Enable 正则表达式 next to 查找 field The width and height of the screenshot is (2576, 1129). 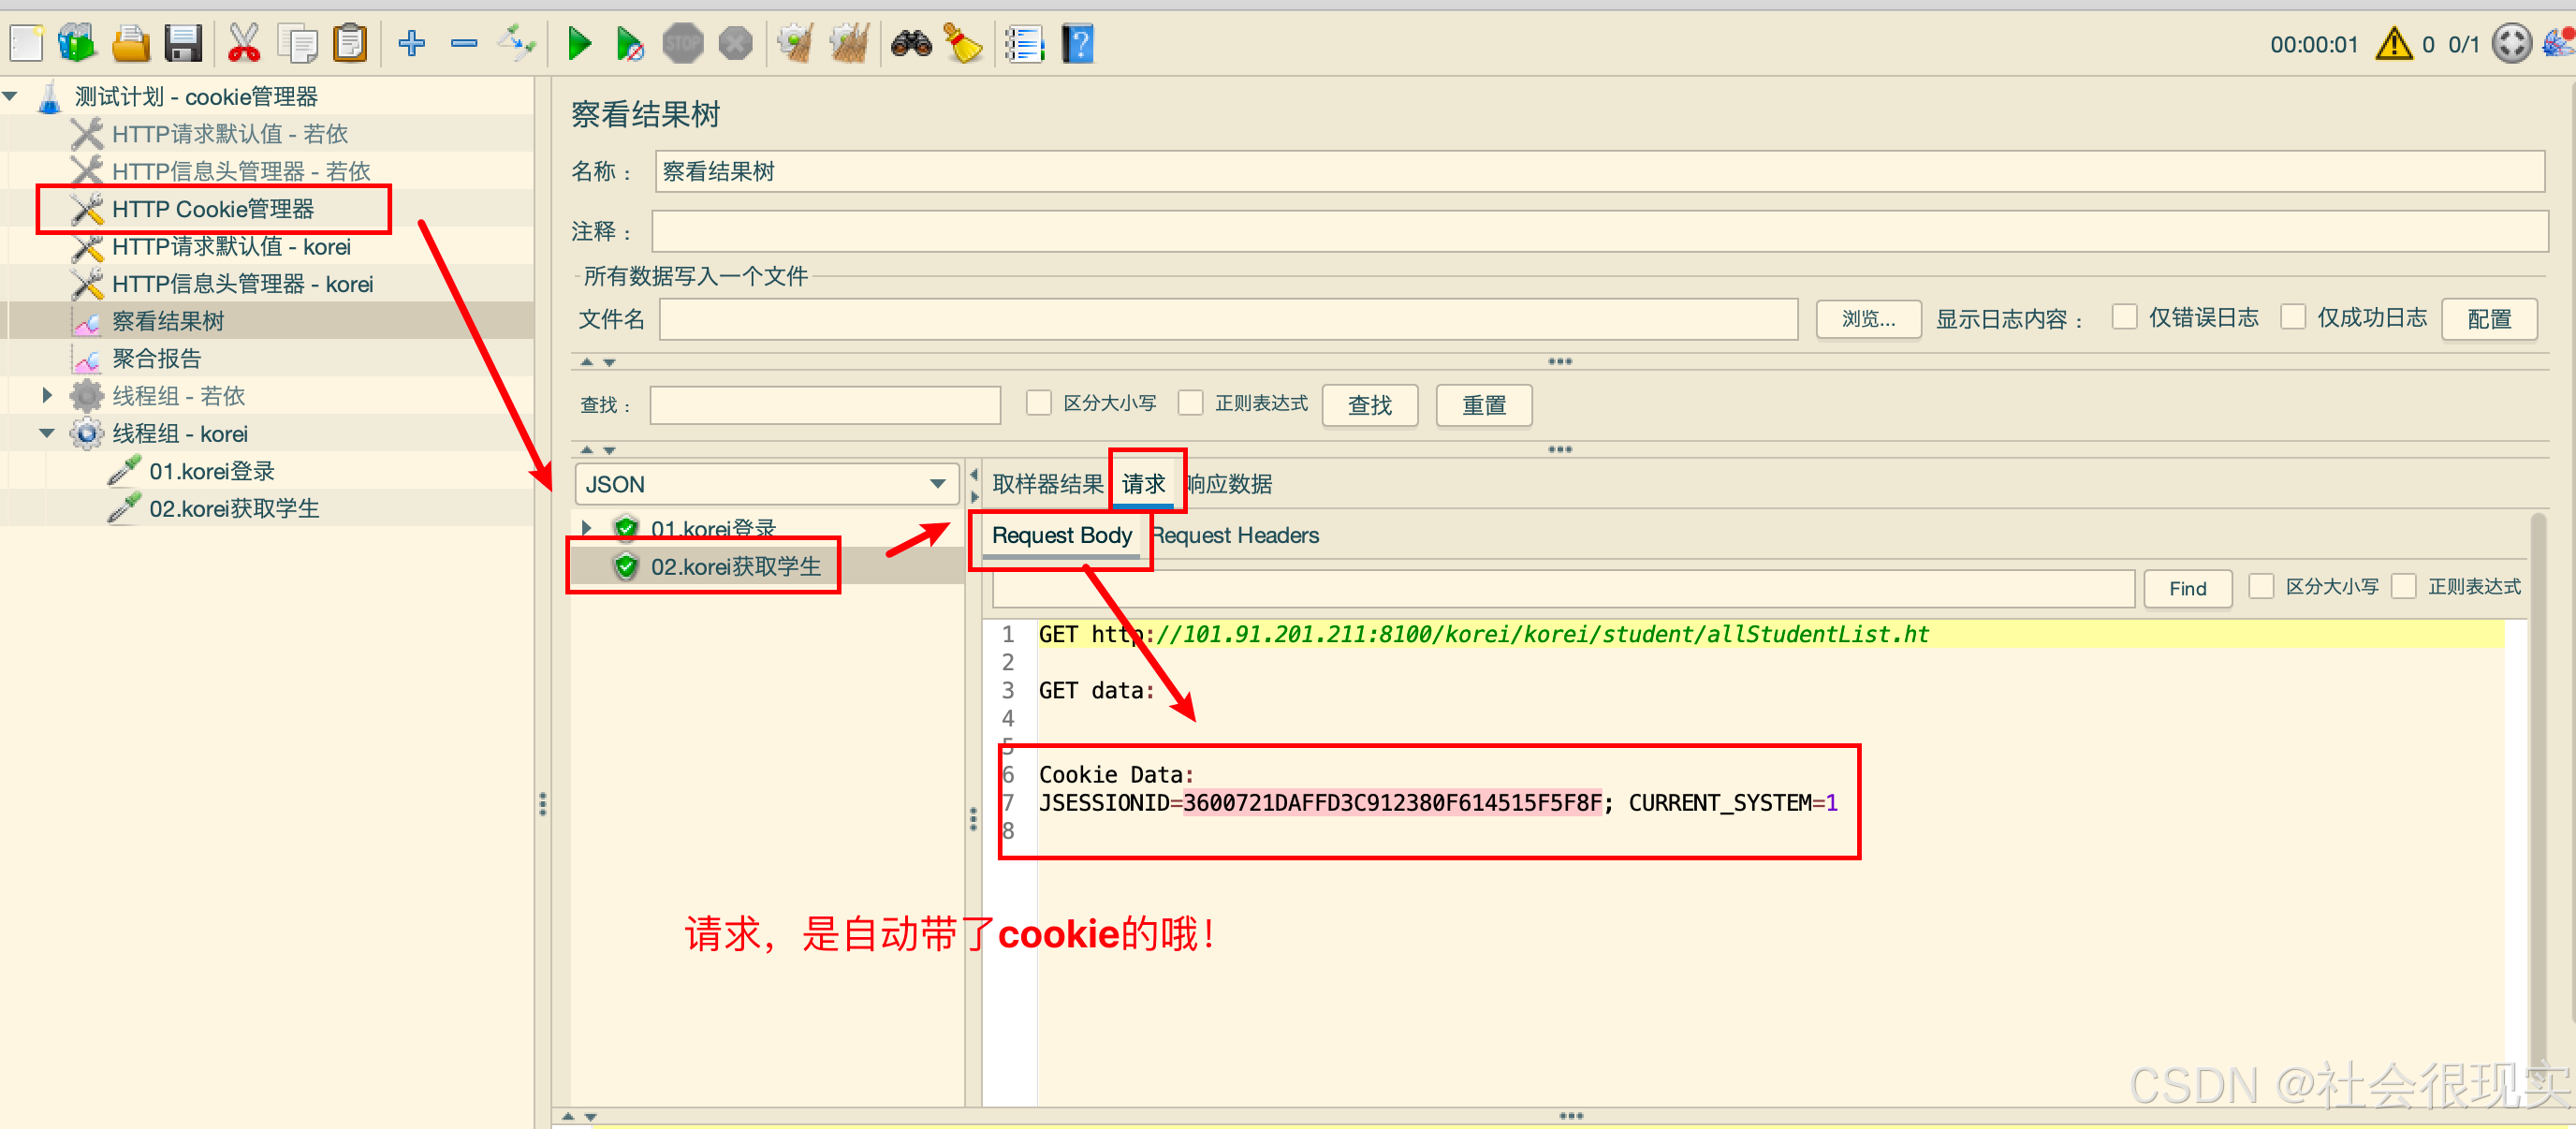pyautogui.click(x=1190, y=403)
